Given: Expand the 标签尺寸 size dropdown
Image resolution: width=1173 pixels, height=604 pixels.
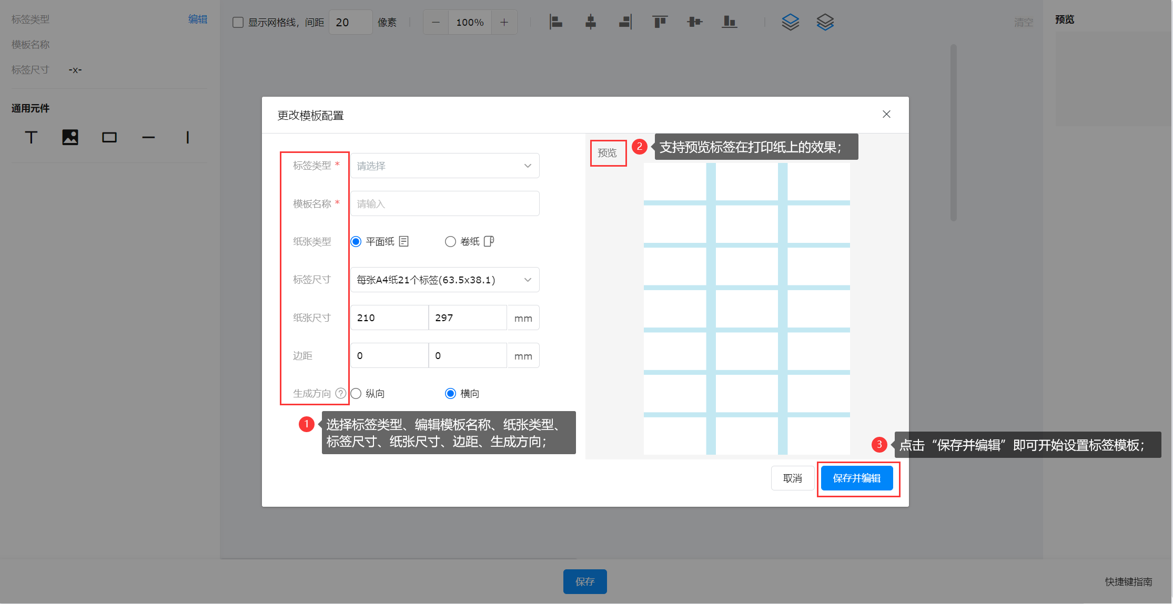Looking at the screenshot, I should [x=444, y=280].
